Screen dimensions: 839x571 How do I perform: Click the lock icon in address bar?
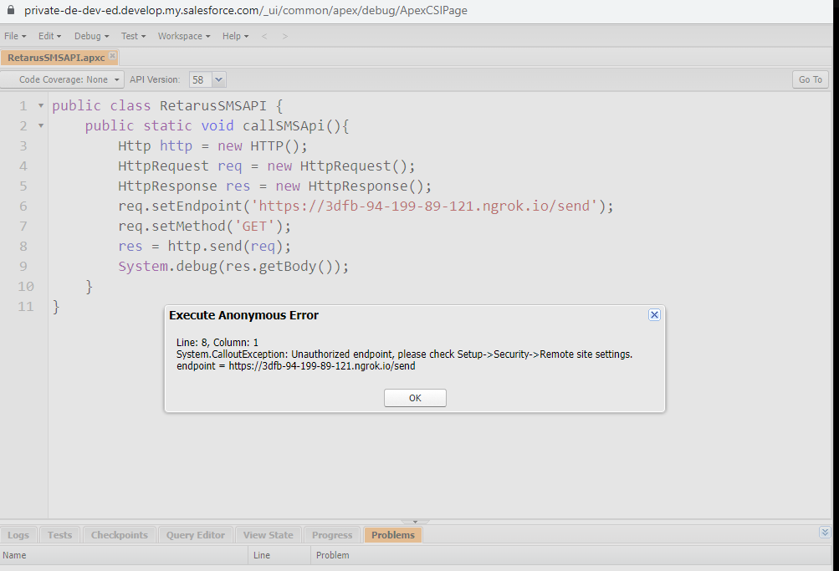tap(11, 11)
